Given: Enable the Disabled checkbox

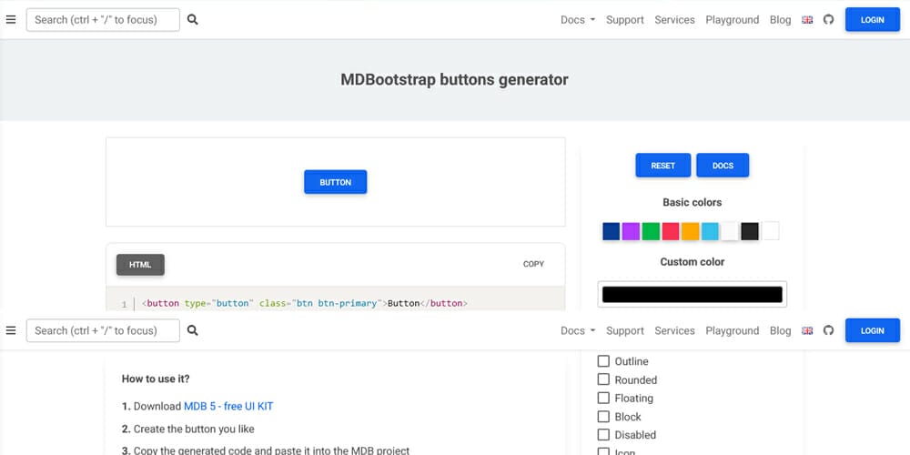Looking at the screenshot, I should [x=603, y=435].
